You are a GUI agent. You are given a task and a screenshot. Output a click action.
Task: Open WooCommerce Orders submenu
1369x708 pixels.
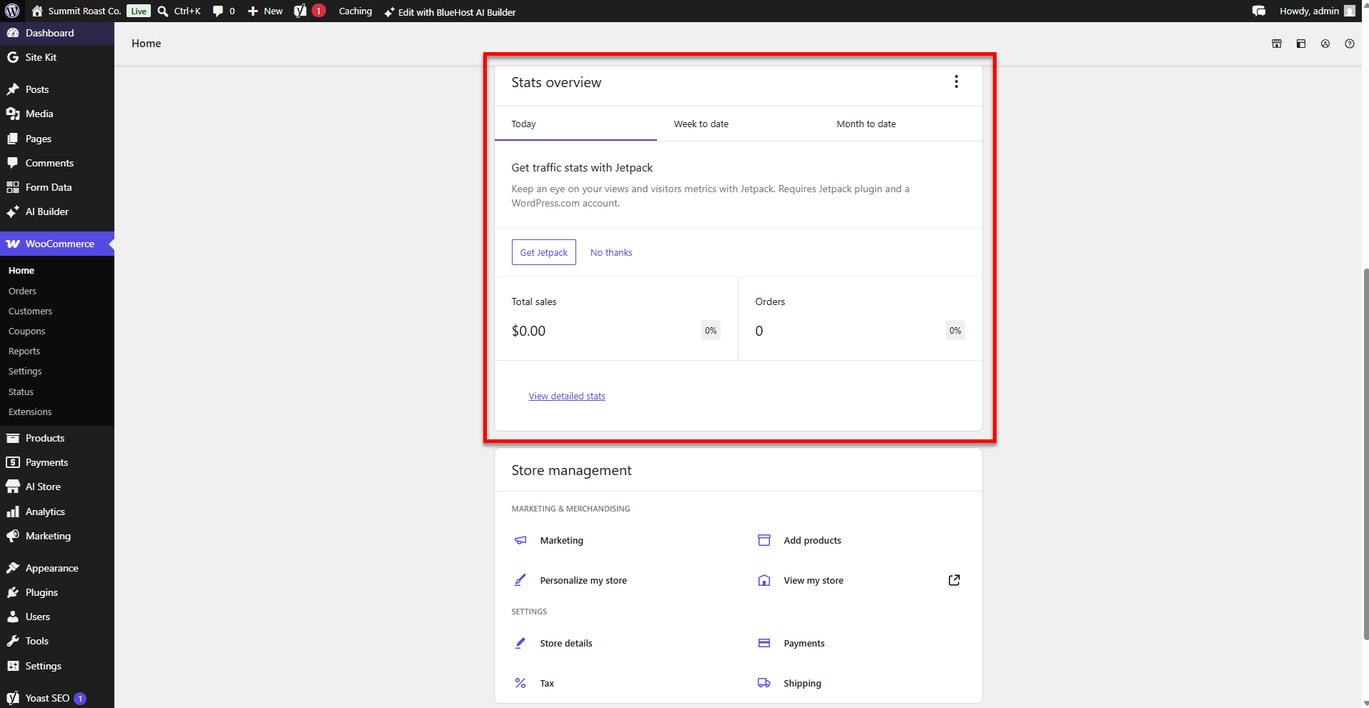(x=22, y=291)
